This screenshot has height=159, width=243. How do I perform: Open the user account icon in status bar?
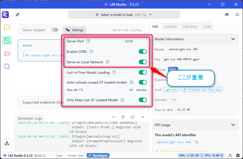pos(230,155)
